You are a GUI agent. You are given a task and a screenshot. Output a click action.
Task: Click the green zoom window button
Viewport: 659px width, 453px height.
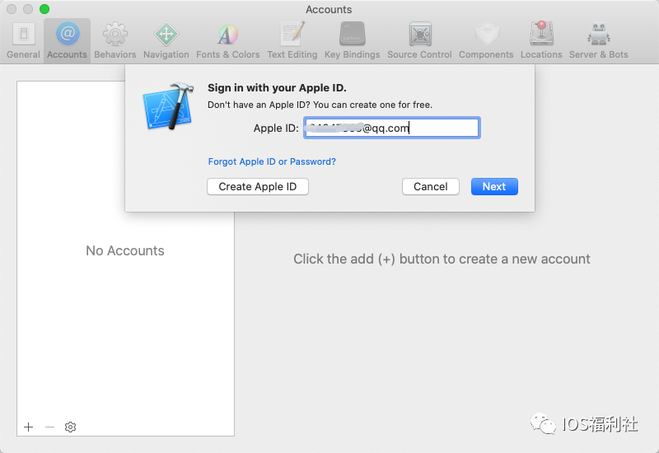[44, 9]
